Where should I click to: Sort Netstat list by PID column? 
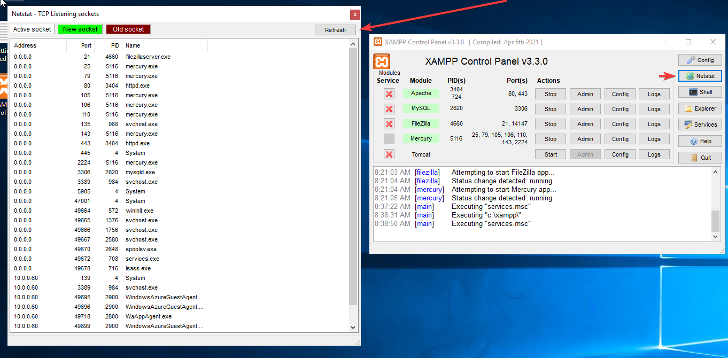[x=109, y=45]
